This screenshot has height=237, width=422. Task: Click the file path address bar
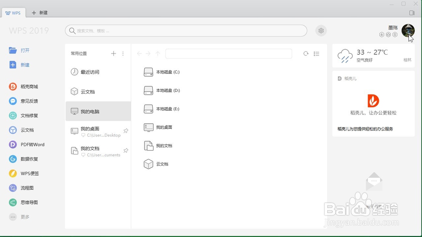click(x=229, y=54)
